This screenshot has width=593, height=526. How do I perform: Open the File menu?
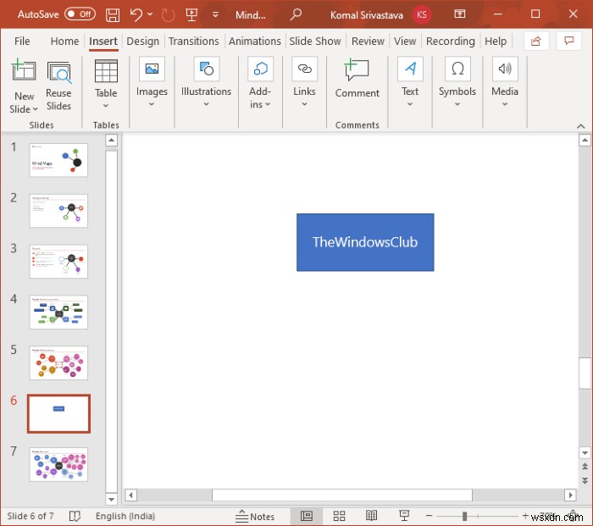(x=22, y=41)
